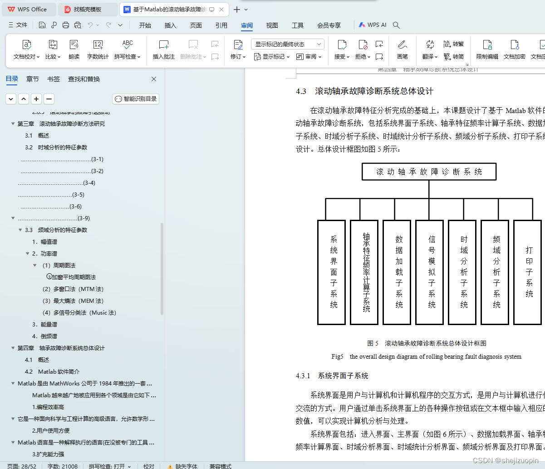This screenshot has width=545, height=469.
Task: Click the 拒绝 reject change icon
Action: pos(363,45)
